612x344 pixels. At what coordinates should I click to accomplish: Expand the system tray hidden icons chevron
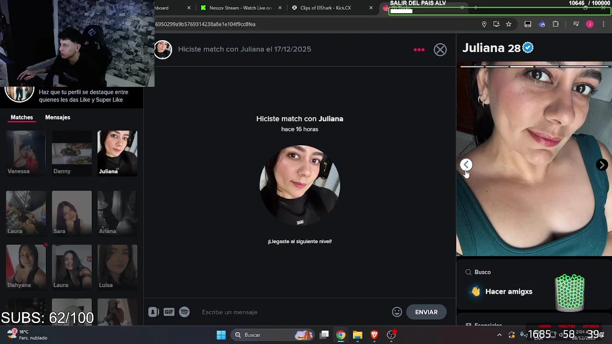[x=499, y=335]
